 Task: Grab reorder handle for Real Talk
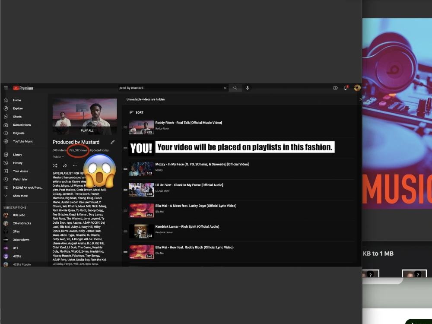click(125, 127)
